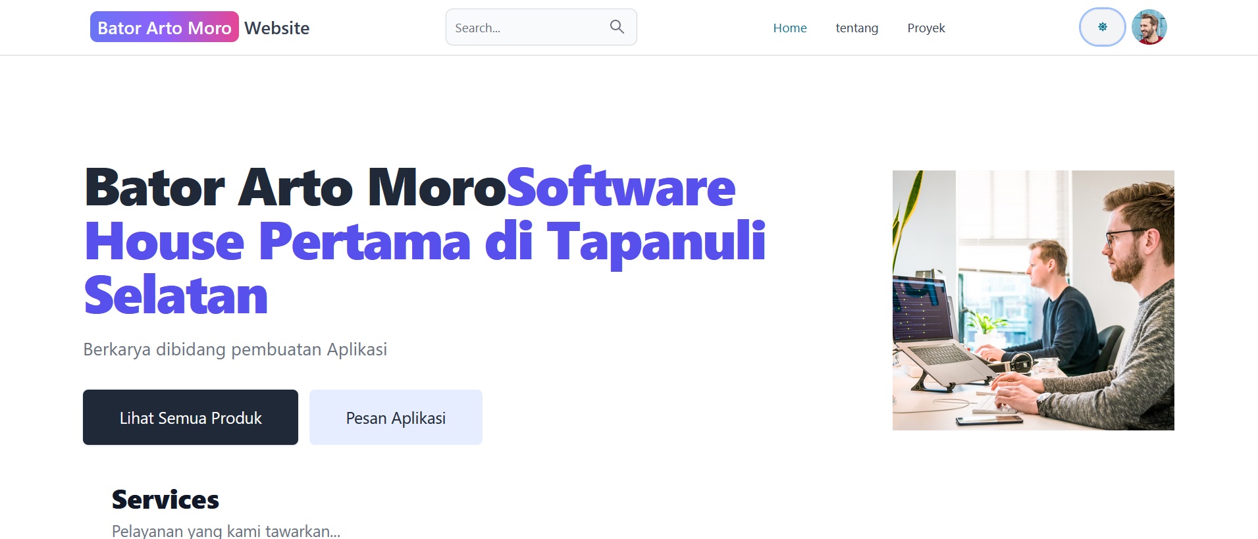Open the user profile avatar
Viewport: 1258px width, 539px height.
point(1149,27)
